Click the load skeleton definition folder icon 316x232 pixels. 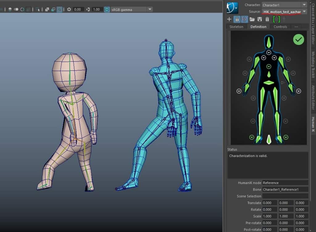pos(252,19)
